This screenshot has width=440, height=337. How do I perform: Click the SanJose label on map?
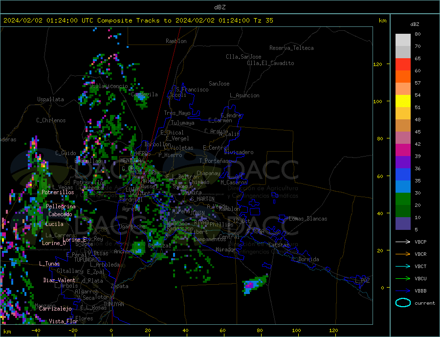[x=219, y=84]
